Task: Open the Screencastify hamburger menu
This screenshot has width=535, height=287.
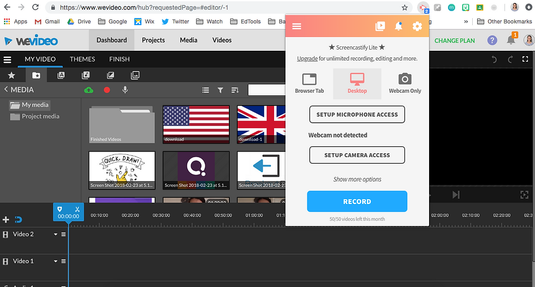Action: pos(296,26)
